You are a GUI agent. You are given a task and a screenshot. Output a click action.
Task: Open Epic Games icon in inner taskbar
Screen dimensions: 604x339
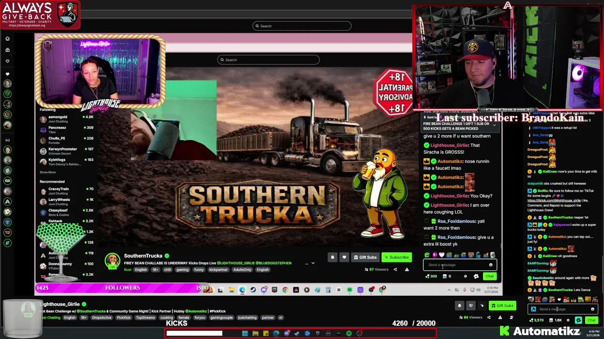274,290
